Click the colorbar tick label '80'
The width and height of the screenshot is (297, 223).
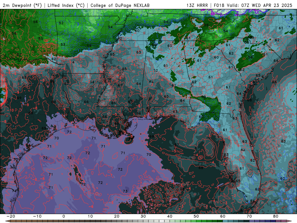[x=276, y=216]
